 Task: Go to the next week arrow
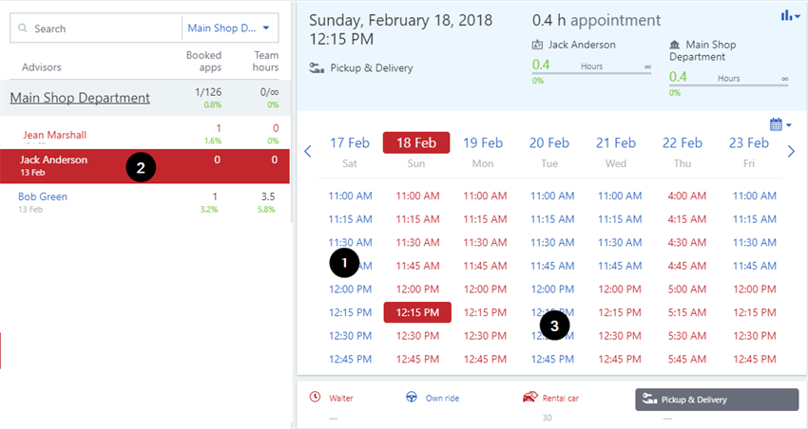(791, 151)
